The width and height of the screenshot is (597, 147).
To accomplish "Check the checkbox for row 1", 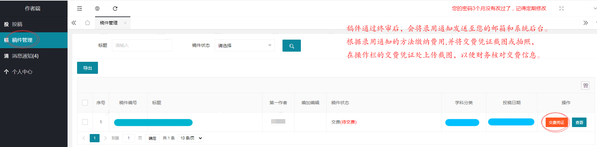I will pos(85,122).
